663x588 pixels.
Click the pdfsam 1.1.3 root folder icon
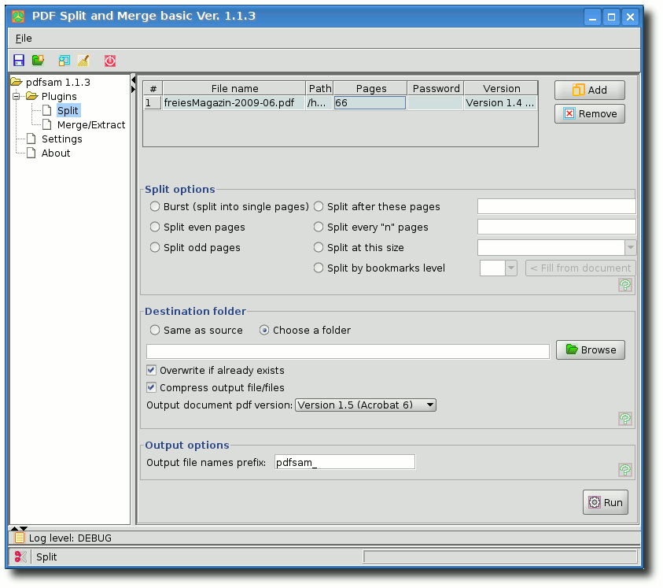click(17, 82)
